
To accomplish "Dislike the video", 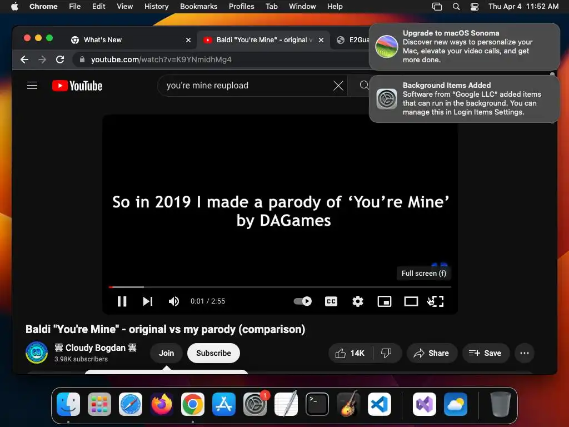I will click(x=387, y=353).
